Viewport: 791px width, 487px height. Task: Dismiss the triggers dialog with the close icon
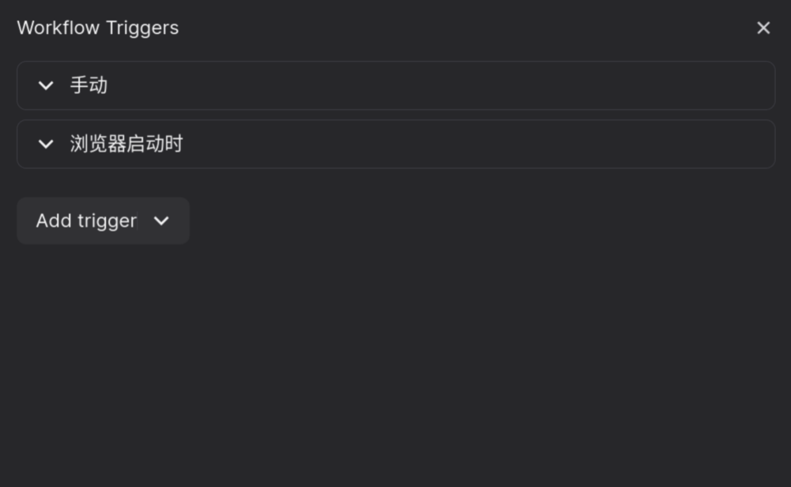click(x=763, y=28)
